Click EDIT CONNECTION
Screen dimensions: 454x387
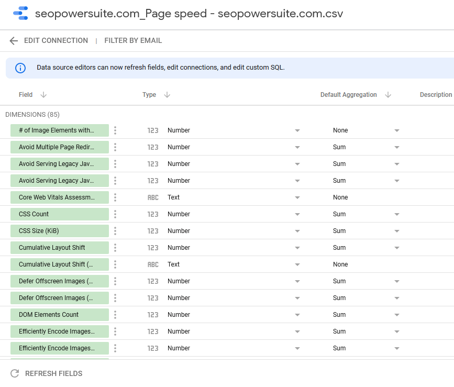click(56, 40)
